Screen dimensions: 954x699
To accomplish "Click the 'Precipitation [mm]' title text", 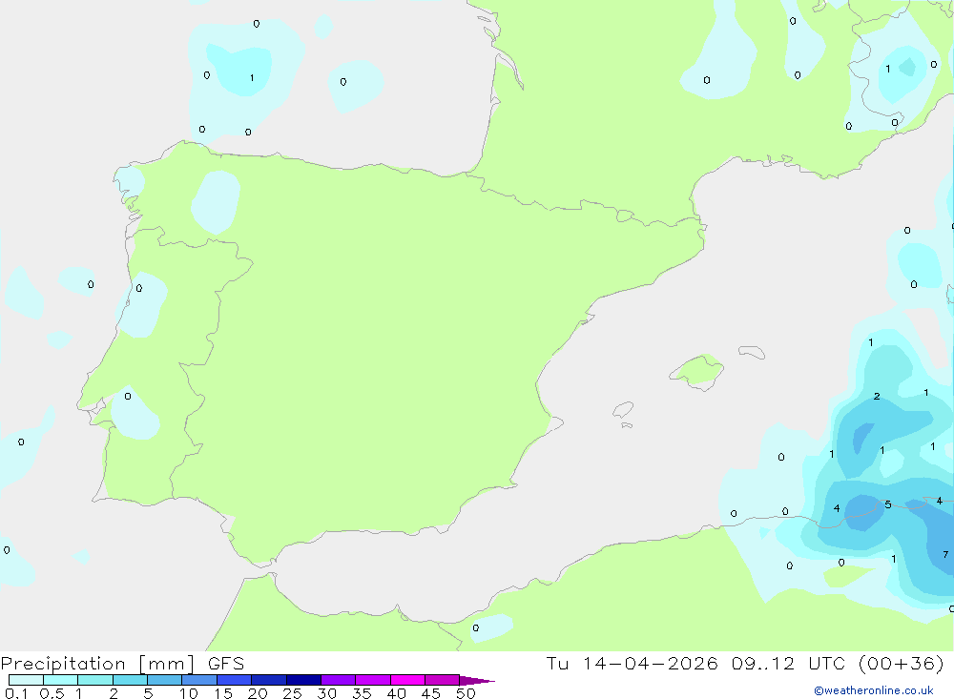I will 97,664.
